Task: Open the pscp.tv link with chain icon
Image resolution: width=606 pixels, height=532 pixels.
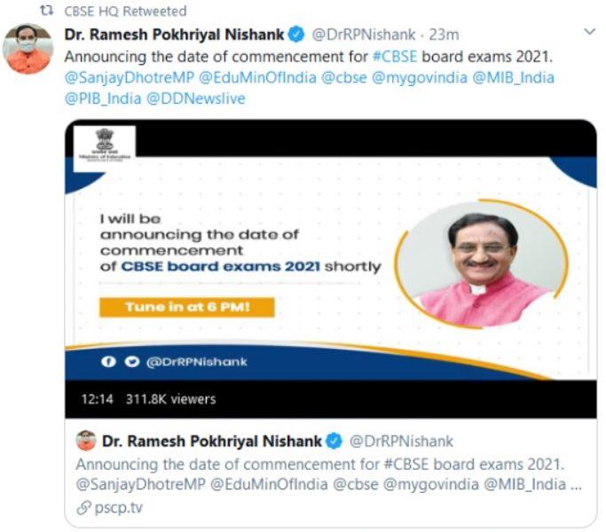Action: (110, 507)
